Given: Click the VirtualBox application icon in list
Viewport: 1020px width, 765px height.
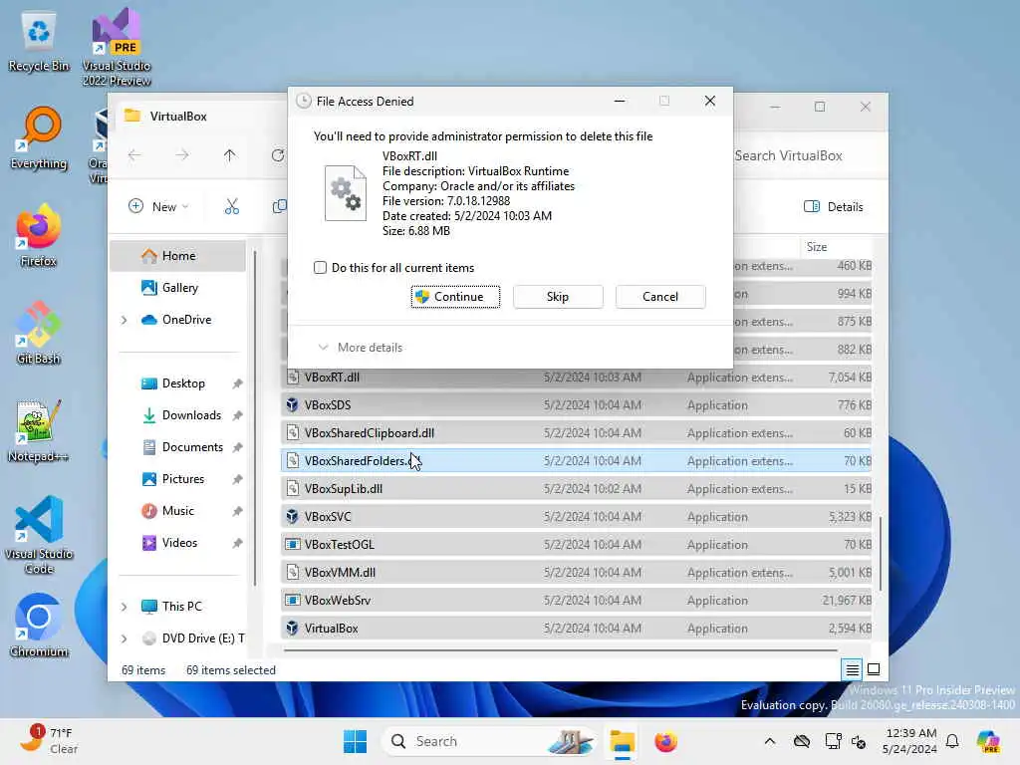Looking at the screenshot, I should [293, 629].
